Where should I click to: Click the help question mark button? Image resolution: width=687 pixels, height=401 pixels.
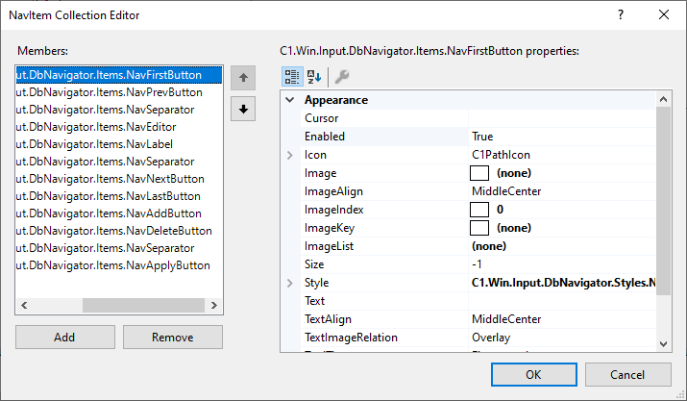pos(620,14)
